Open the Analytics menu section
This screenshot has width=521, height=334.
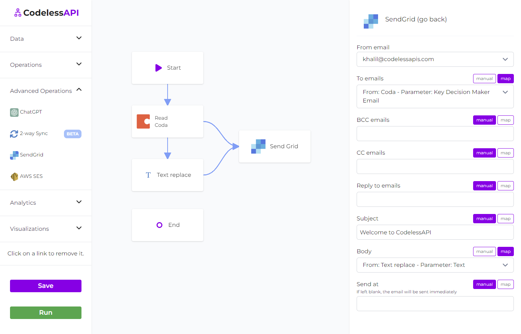point(46,203)
